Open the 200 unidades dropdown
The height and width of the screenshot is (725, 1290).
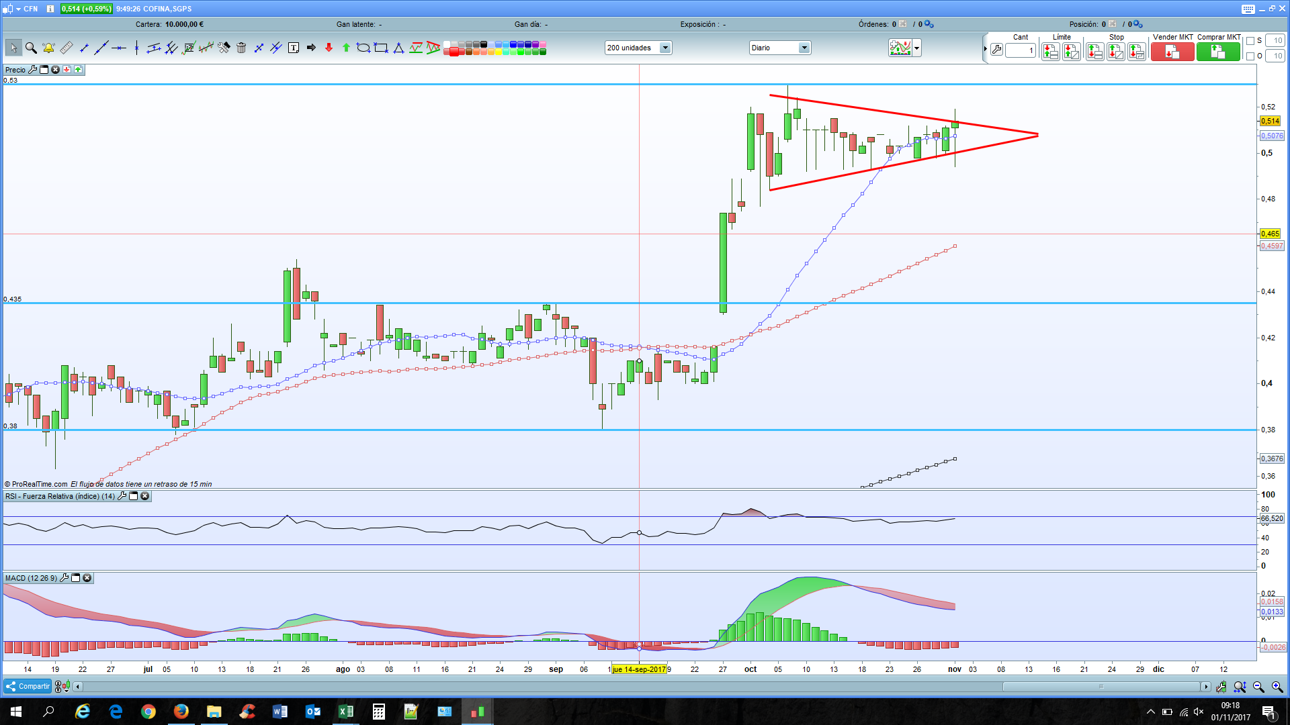664,48
